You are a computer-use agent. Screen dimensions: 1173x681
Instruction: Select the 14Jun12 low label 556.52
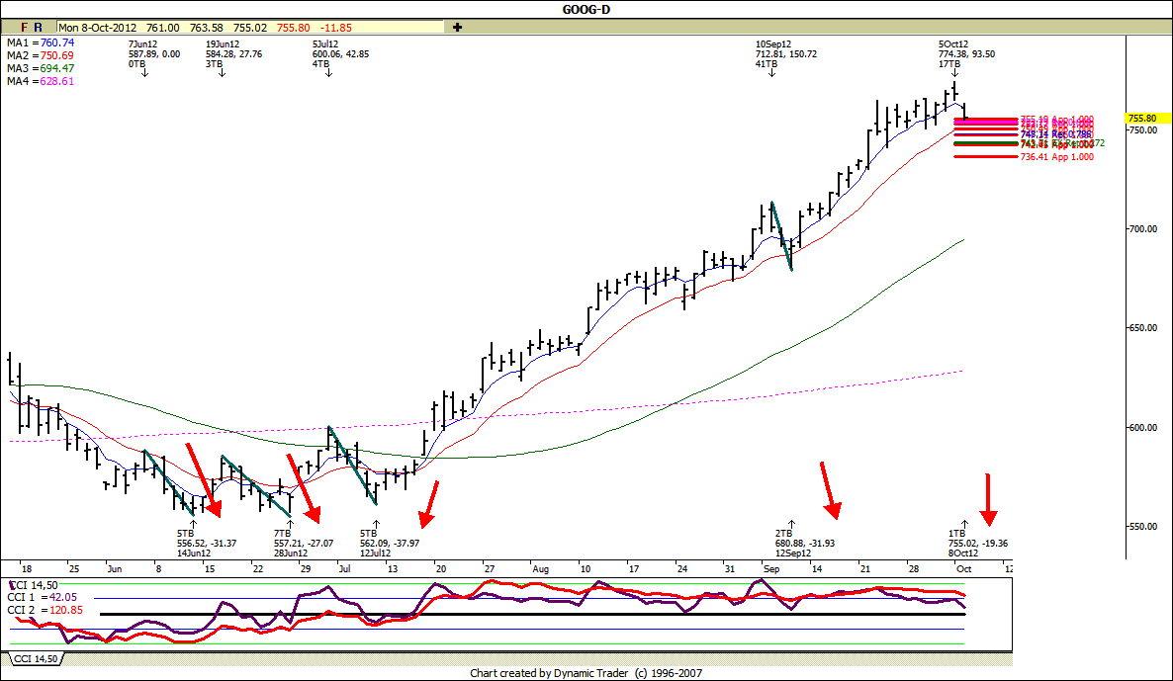tap(207, 544)
